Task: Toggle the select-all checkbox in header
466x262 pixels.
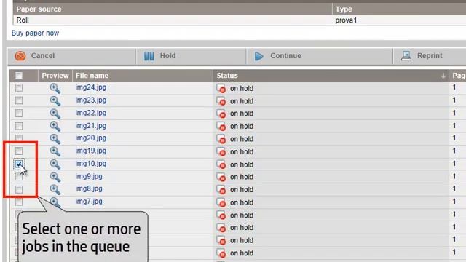Action: point(19,76)
